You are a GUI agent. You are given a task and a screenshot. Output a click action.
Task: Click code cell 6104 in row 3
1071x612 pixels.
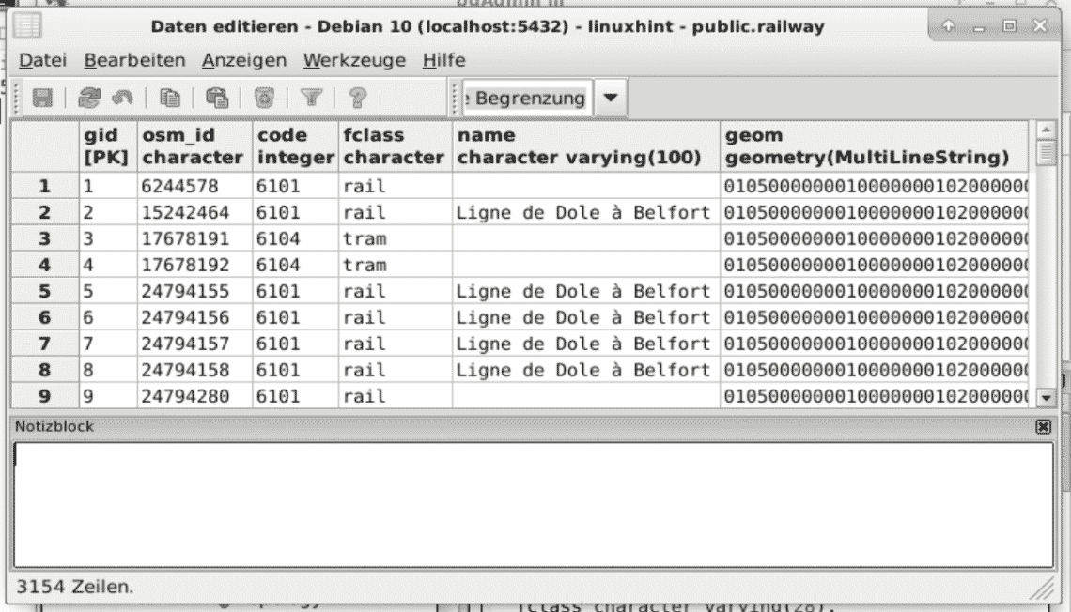point(295,238)
